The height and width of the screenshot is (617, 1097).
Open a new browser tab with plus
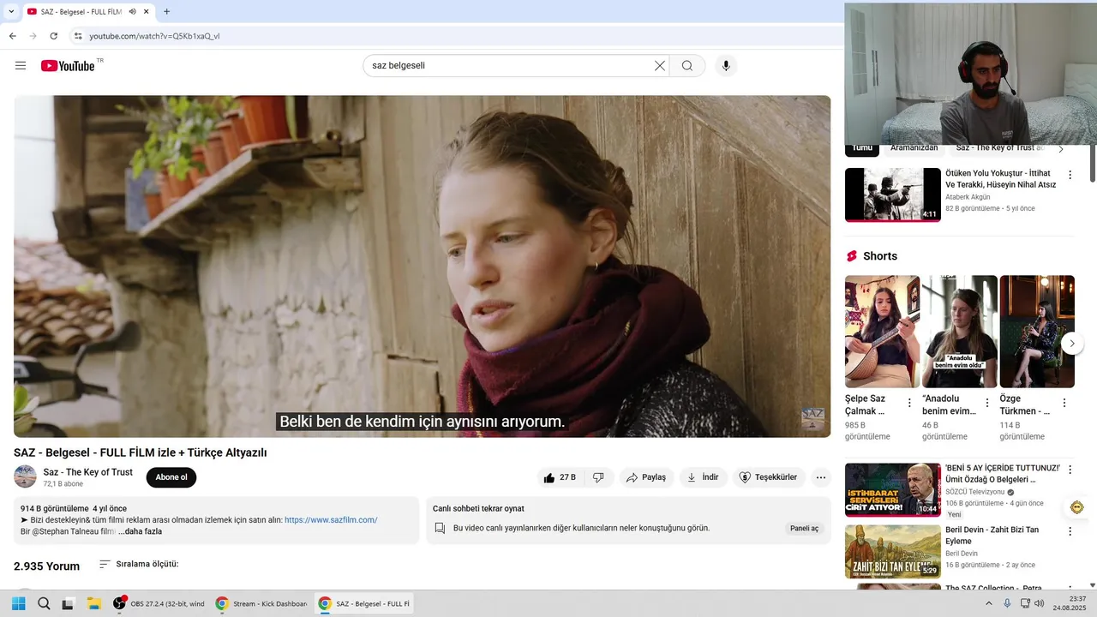click(166, 11)
